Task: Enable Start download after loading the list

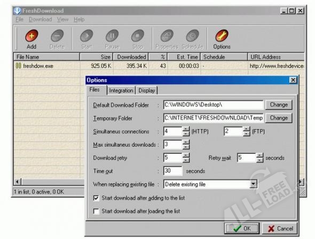Action: point(96,211)
